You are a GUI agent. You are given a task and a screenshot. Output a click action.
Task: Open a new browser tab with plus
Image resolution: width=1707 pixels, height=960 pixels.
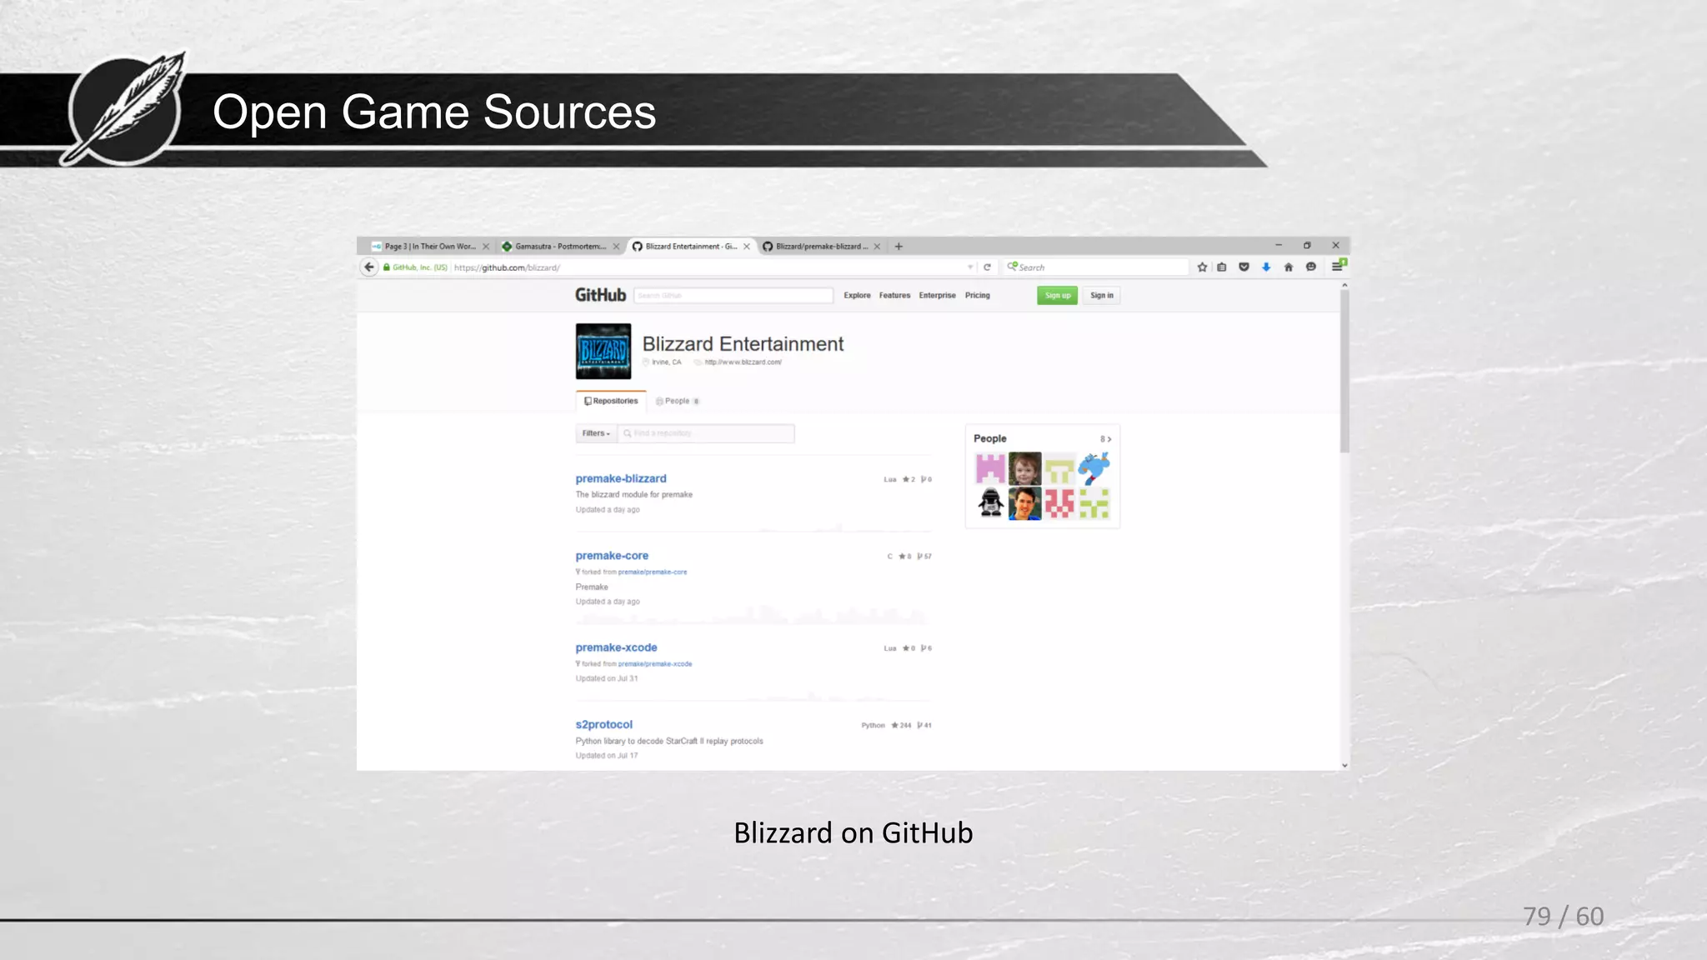(899, 246)
